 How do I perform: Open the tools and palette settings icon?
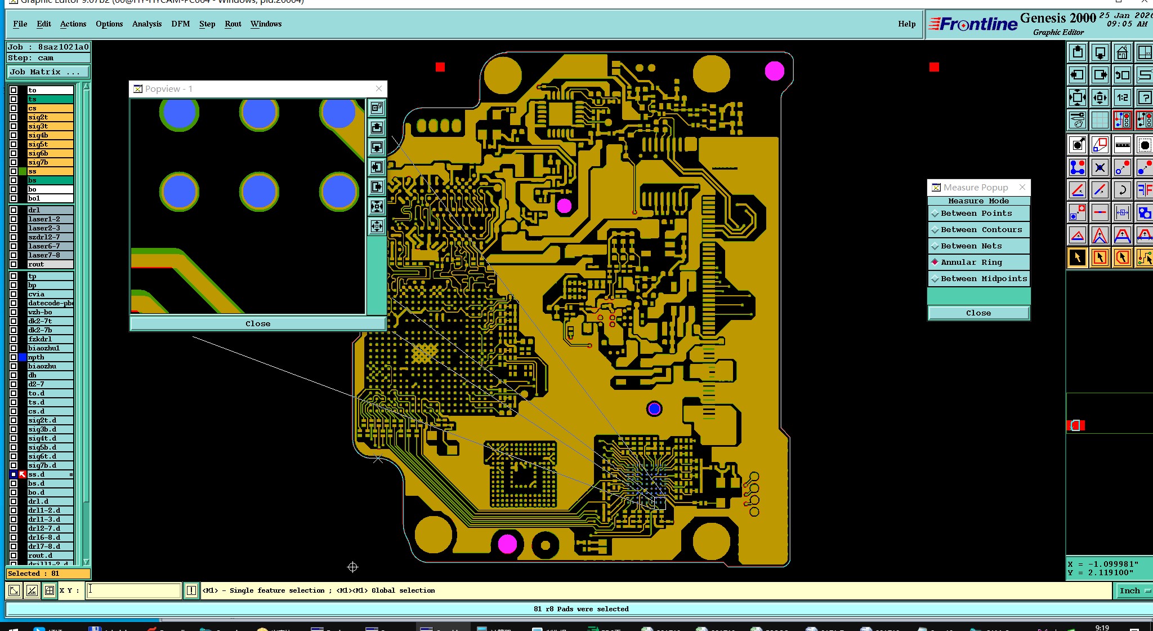click(x=1078, y=120)
